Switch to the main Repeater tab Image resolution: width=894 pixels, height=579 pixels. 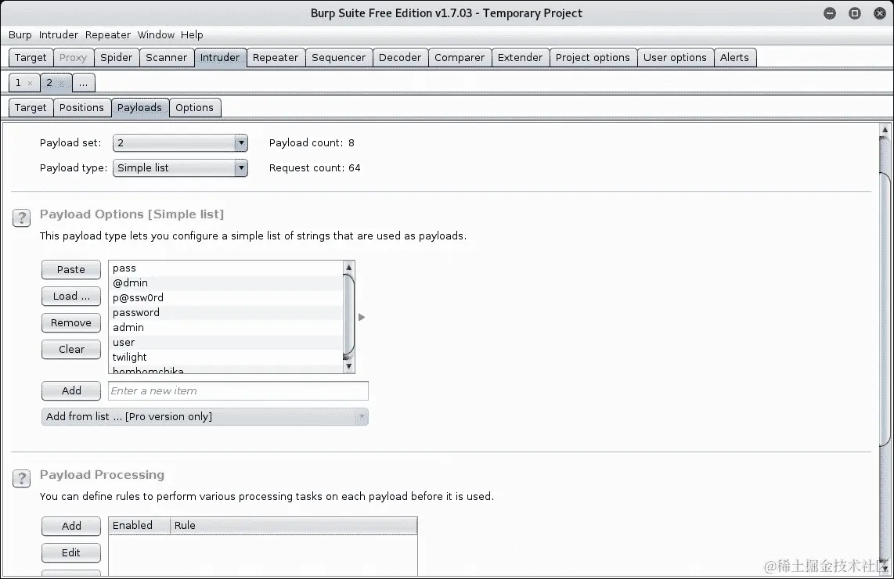point(276,58)
